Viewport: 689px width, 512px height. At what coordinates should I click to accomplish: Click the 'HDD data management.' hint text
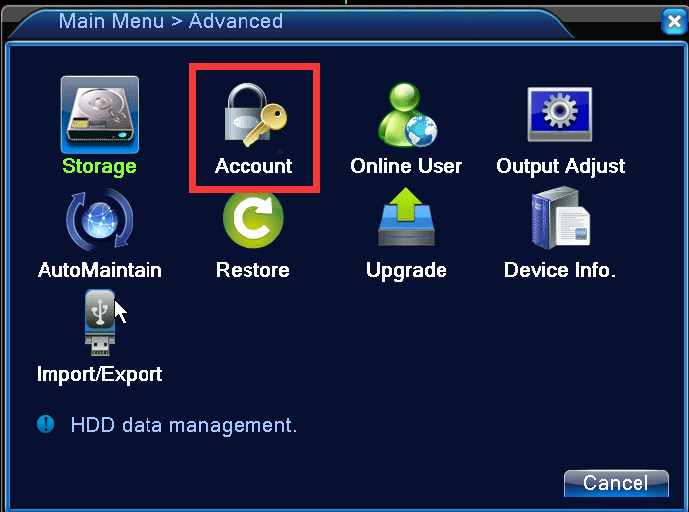(184, 426)
